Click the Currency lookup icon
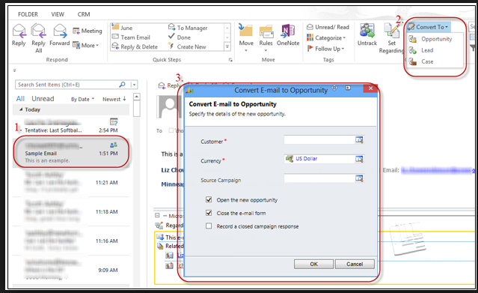Viewport: 478px width, 293px height. point(359,159)
